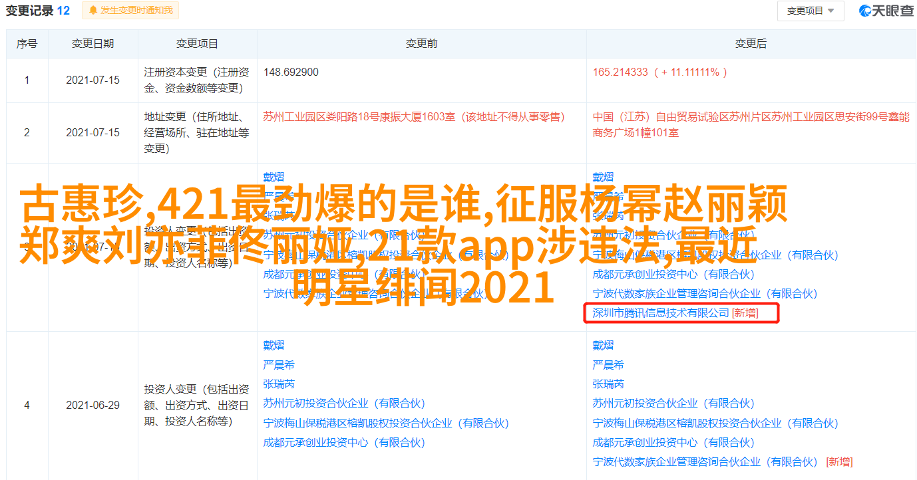Click serial number 4 cell
The height and width of the screenshot is (480, 917).
coord(27,405)
